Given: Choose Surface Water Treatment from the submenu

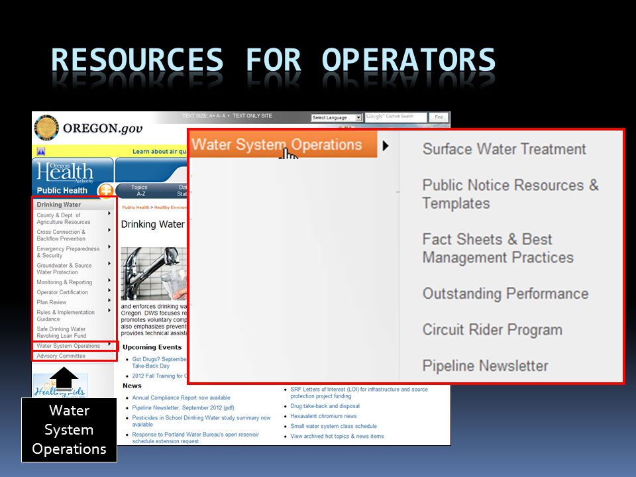Looking at the screenshot, I should (504, 149).
